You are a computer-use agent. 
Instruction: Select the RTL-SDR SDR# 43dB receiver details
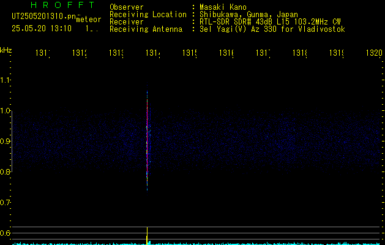pos(270,22)
